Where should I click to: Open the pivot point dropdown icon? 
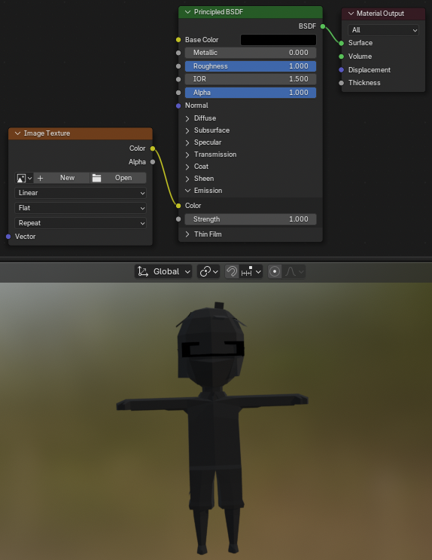click(208, 271)
